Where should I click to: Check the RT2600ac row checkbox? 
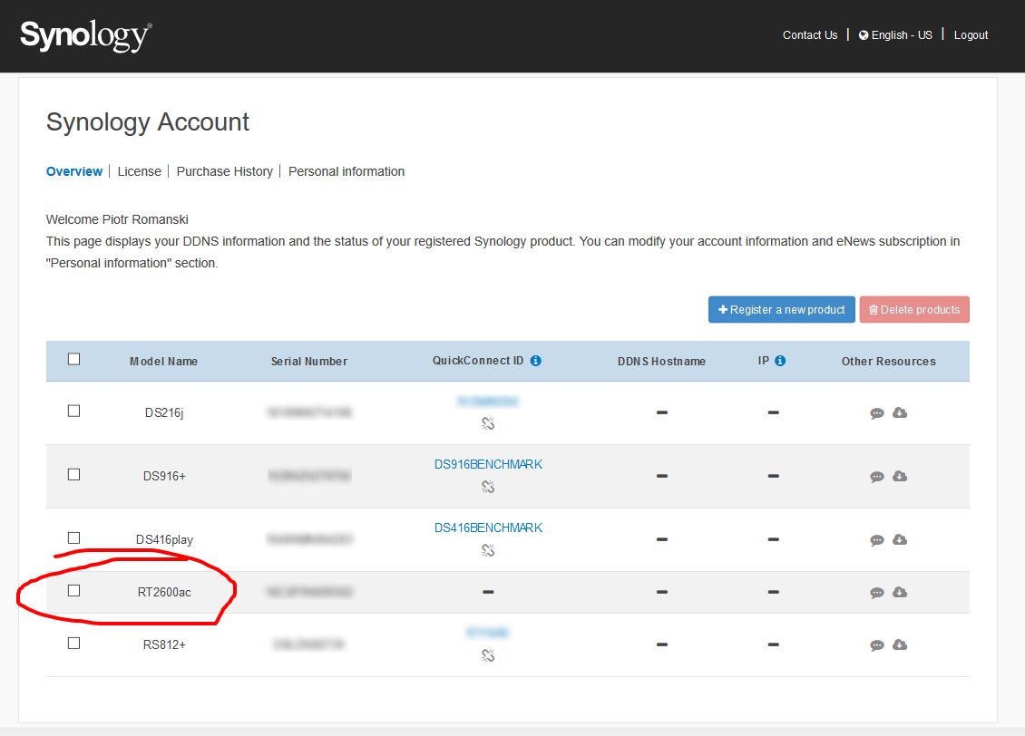click(x=73, y=590)
